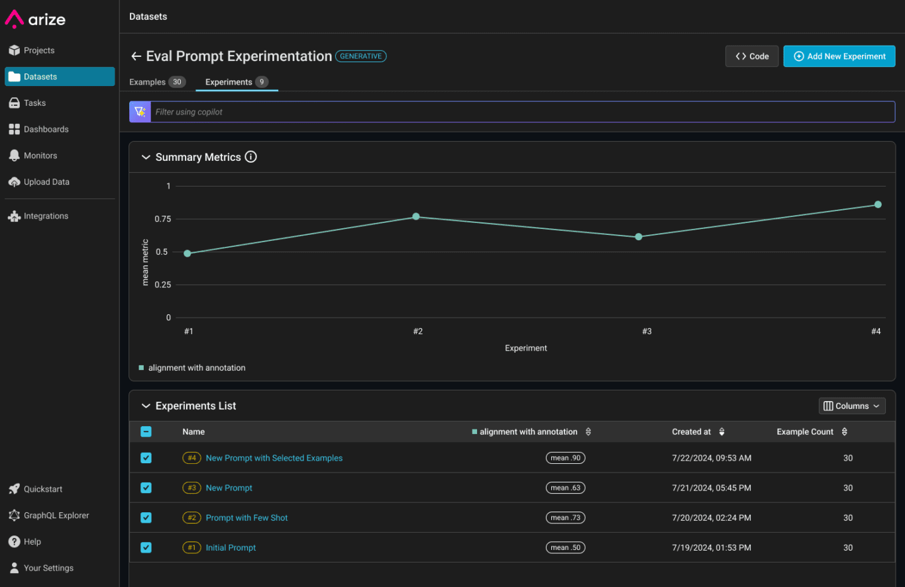Open the Columns dropdown
Screen dimensions: 905x587
(852, 406)
